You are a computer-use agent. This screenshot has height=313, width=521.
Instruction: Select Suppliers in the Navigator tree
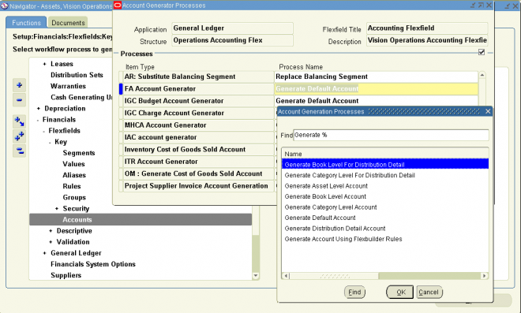(66, 275)
